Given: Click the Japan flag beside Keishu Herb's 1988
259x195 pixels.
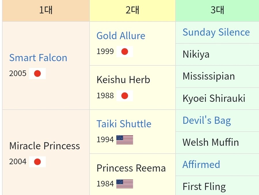Looking at the screenshot, I should [125, 96].
